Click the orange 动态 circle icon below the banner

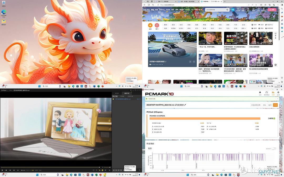[x=150, y=25]
